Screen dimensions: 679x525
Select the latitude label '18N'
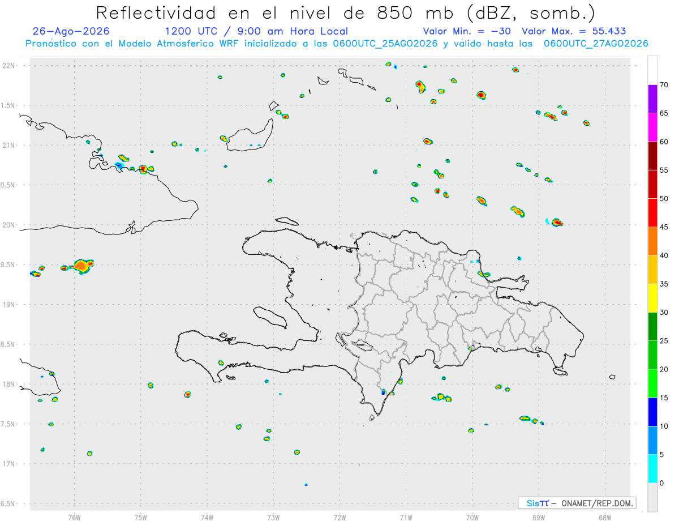[10, 384]
